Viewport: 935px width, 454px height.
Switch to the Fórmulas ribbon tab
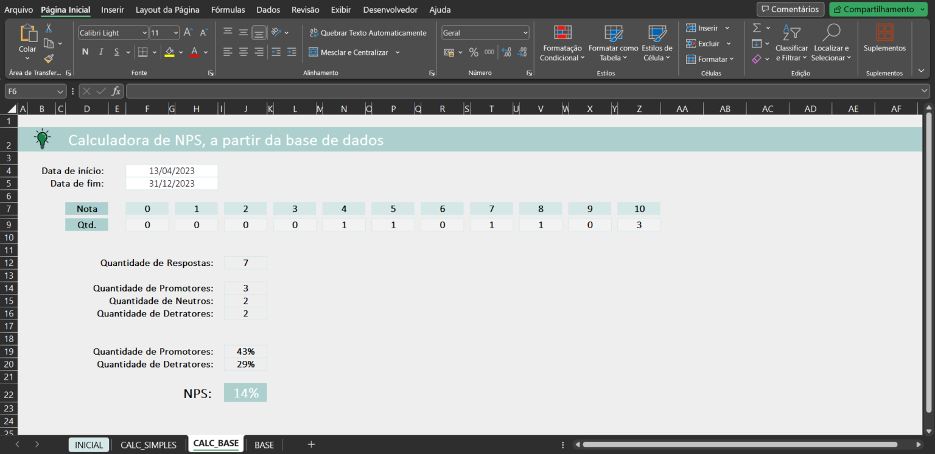click(x=228, y=10)
